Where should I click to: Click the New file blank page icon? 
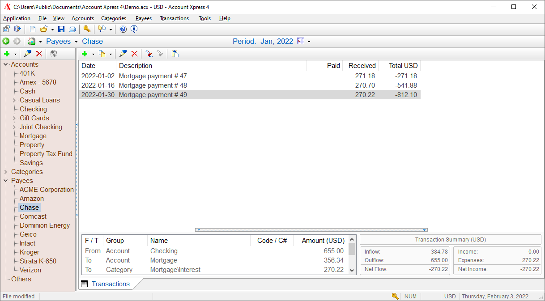point(32,30)
